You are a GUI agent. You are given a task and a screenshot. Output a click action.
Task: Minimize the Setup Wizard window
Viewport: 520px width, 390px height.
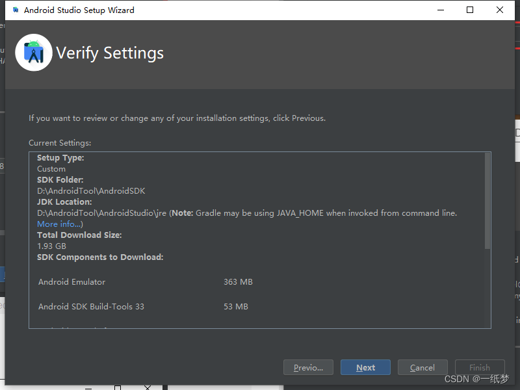point(441,10)
